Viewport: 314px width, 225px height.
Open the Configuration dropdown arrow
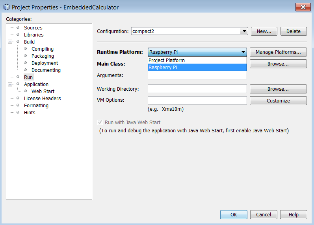point(244,31)
